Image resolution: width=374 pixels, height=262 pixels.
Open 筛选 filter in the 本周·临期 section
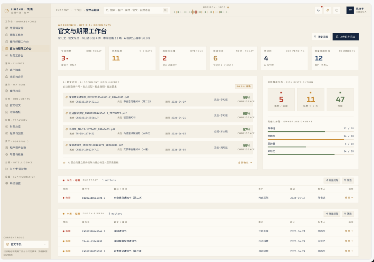coord(348,214)
